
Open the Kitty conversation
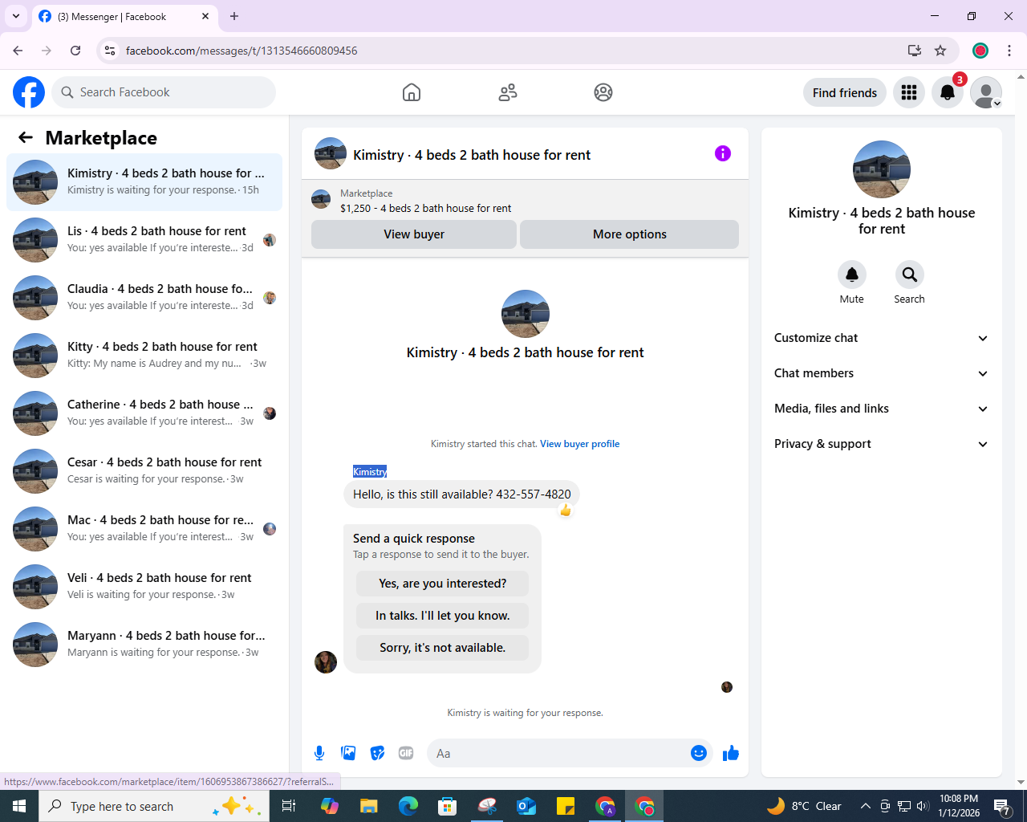144,356
